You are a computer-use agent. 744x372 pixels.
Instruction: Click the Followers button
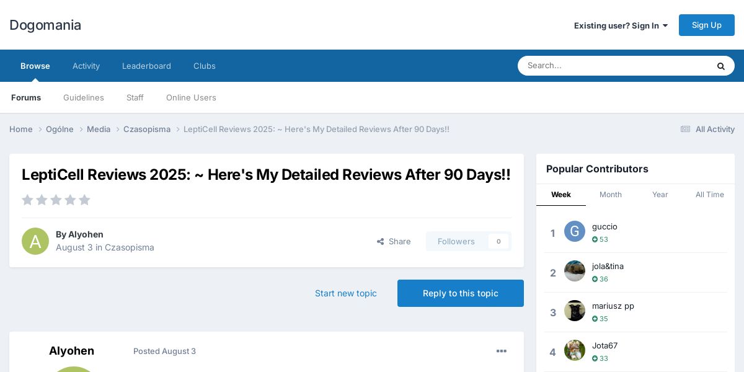point(456,241)
